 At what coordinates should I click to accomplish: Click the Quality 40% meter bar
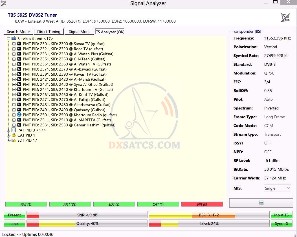coord(87,223)
